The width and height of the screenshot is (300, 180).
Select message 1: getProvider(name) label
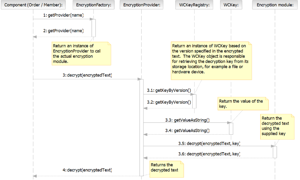[63, 15]
